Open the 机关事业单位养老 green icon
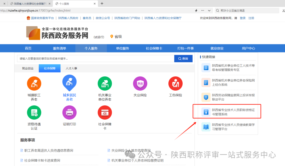The height and width of the screenshot is (166, 285). pos(105,84)
